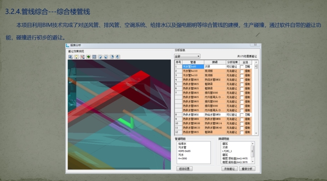
Task: Click the first icon in preview toolbar
Action: point(71,56)
